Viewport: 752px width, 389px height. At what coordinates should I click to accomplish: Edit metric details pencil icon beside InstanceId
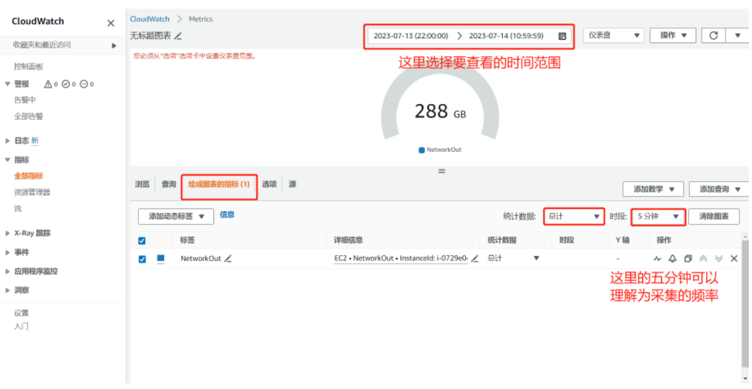[475, 258]
